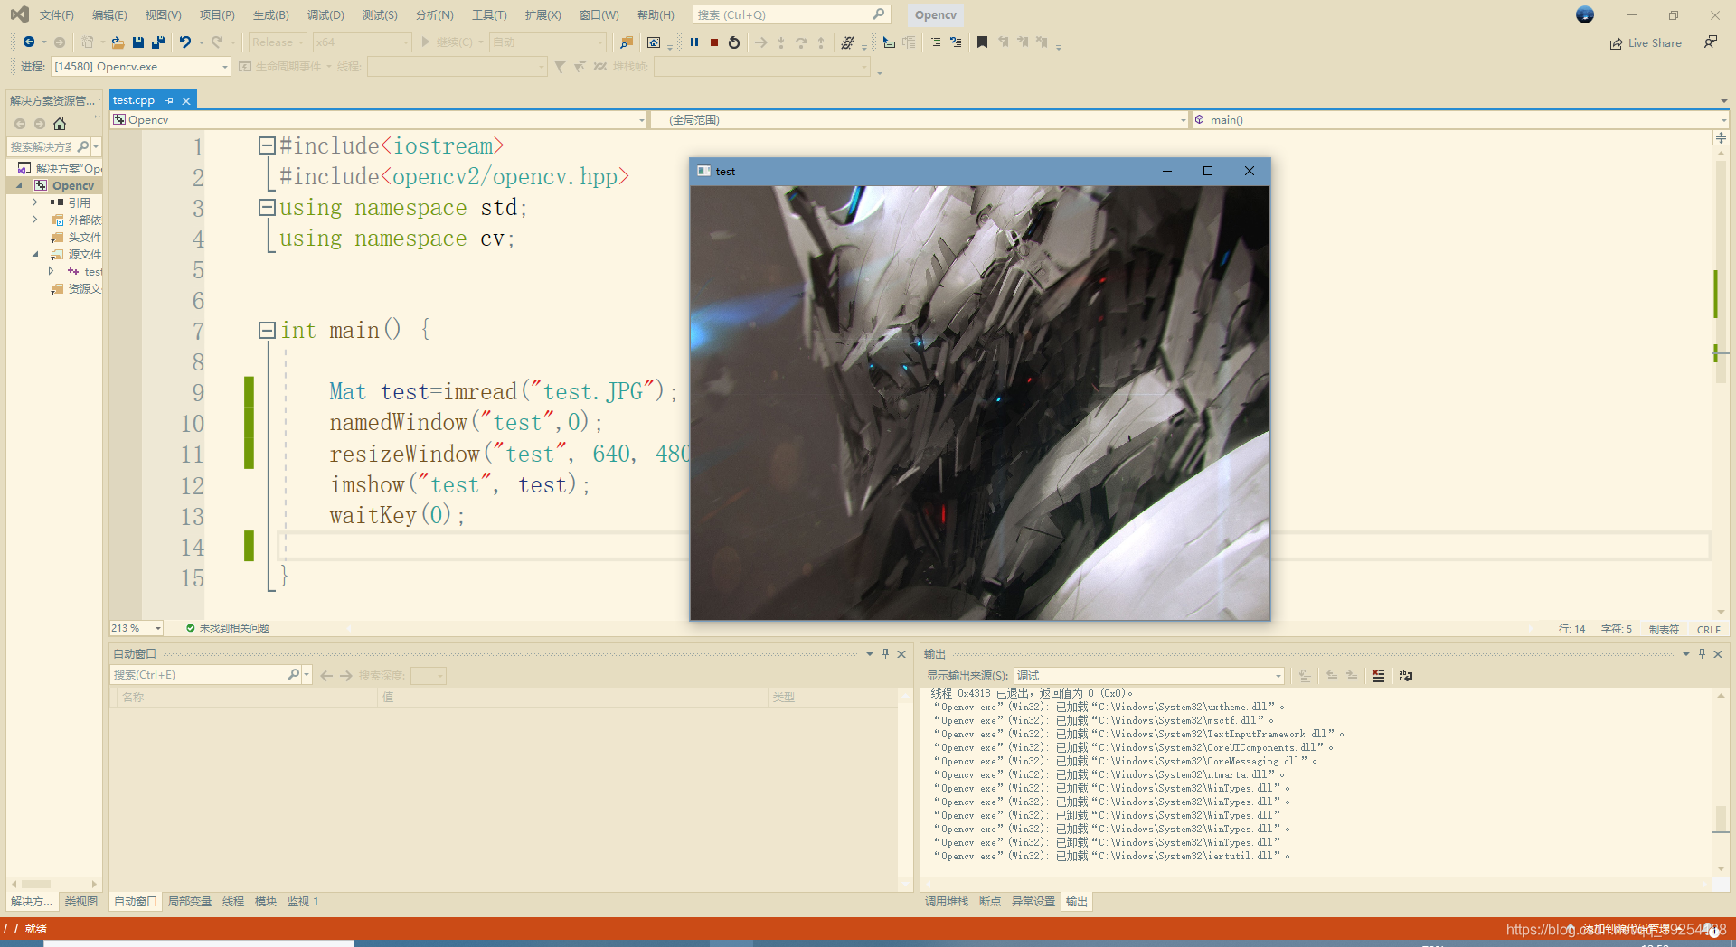Viewport: 1736px width, 947px height.
Task: Stop debugging with the red square
Action: [x=714, y=42]
